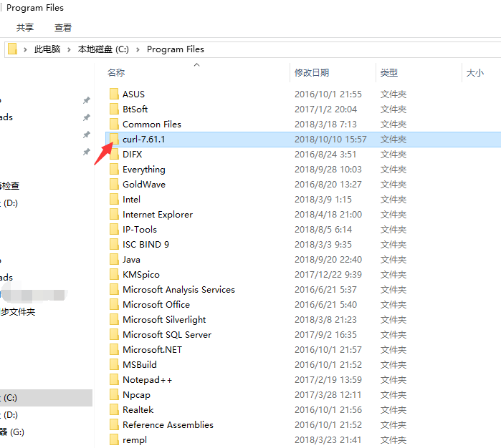Click the IP-Tools folder icon
Image resolution: width=501 pixels, height=448 pixels.
coord(114,229)
